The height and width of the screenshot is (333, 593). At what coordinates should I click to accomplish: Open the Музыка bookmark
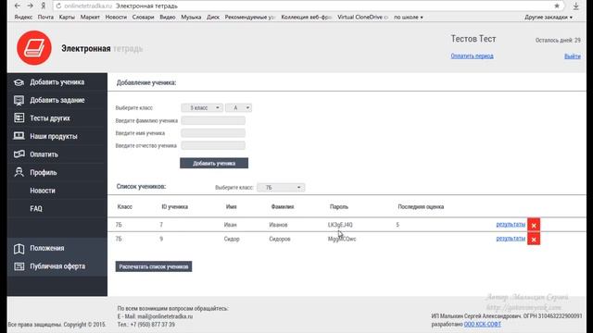pos(191,18)
